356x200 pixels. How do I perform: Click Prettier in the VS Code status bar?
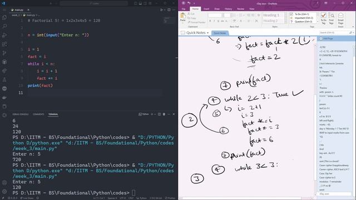[170, 198]
